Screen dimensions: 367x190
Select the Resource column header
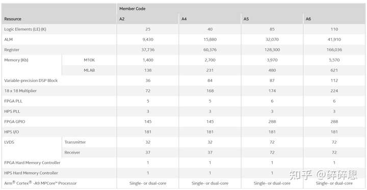click(13, 19)
